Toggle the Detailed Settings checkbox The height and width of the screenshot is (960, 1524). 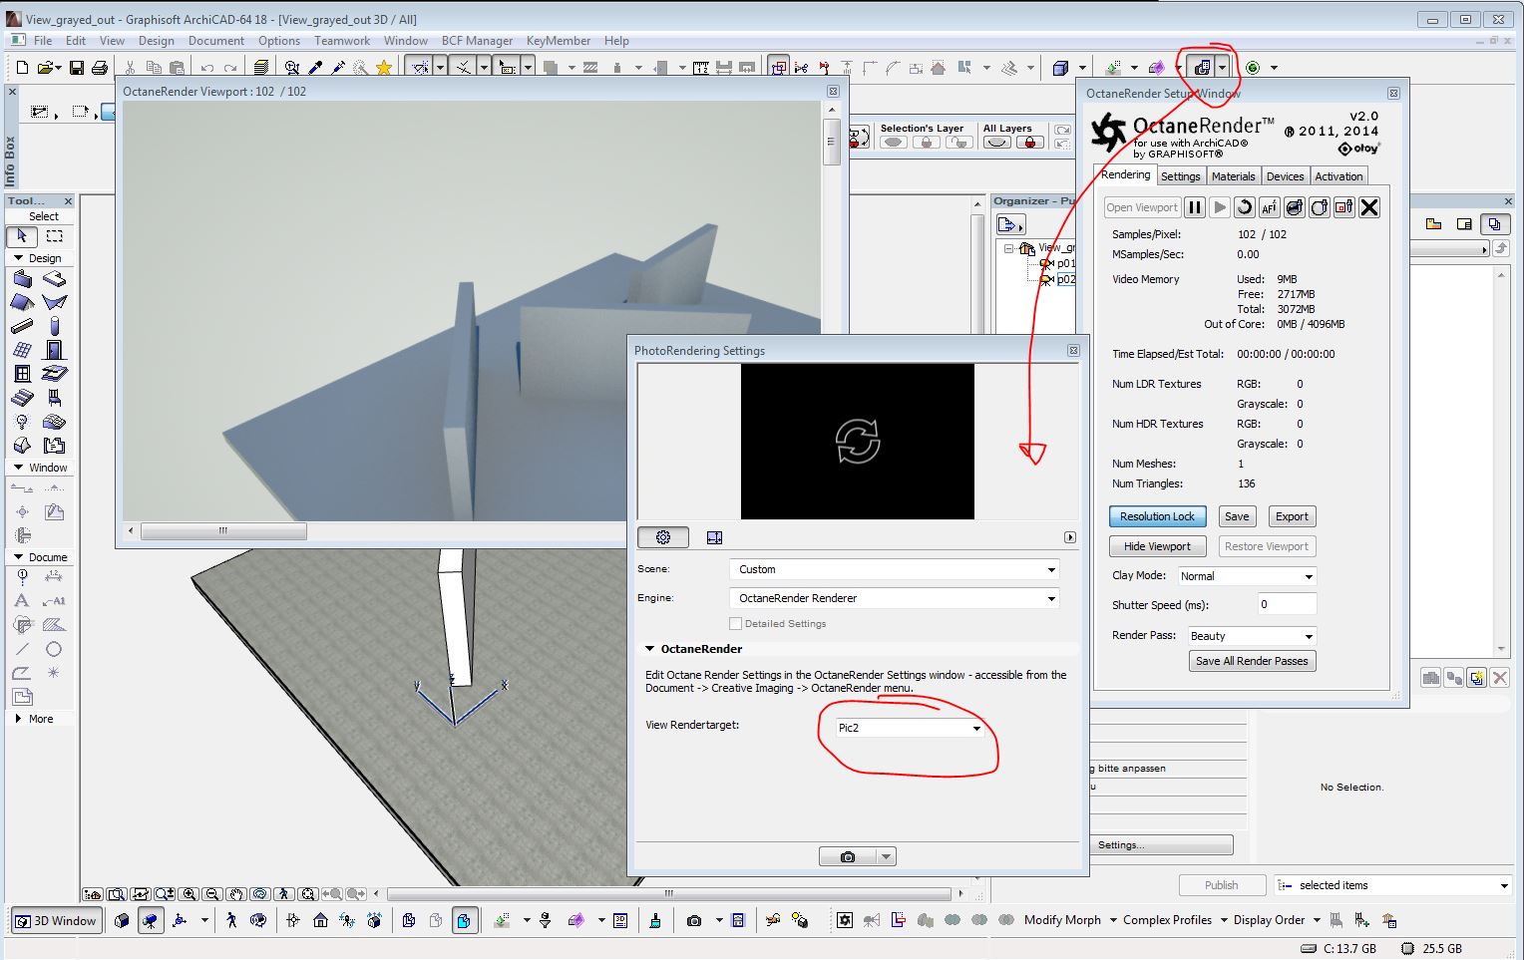tap(736, 624)
